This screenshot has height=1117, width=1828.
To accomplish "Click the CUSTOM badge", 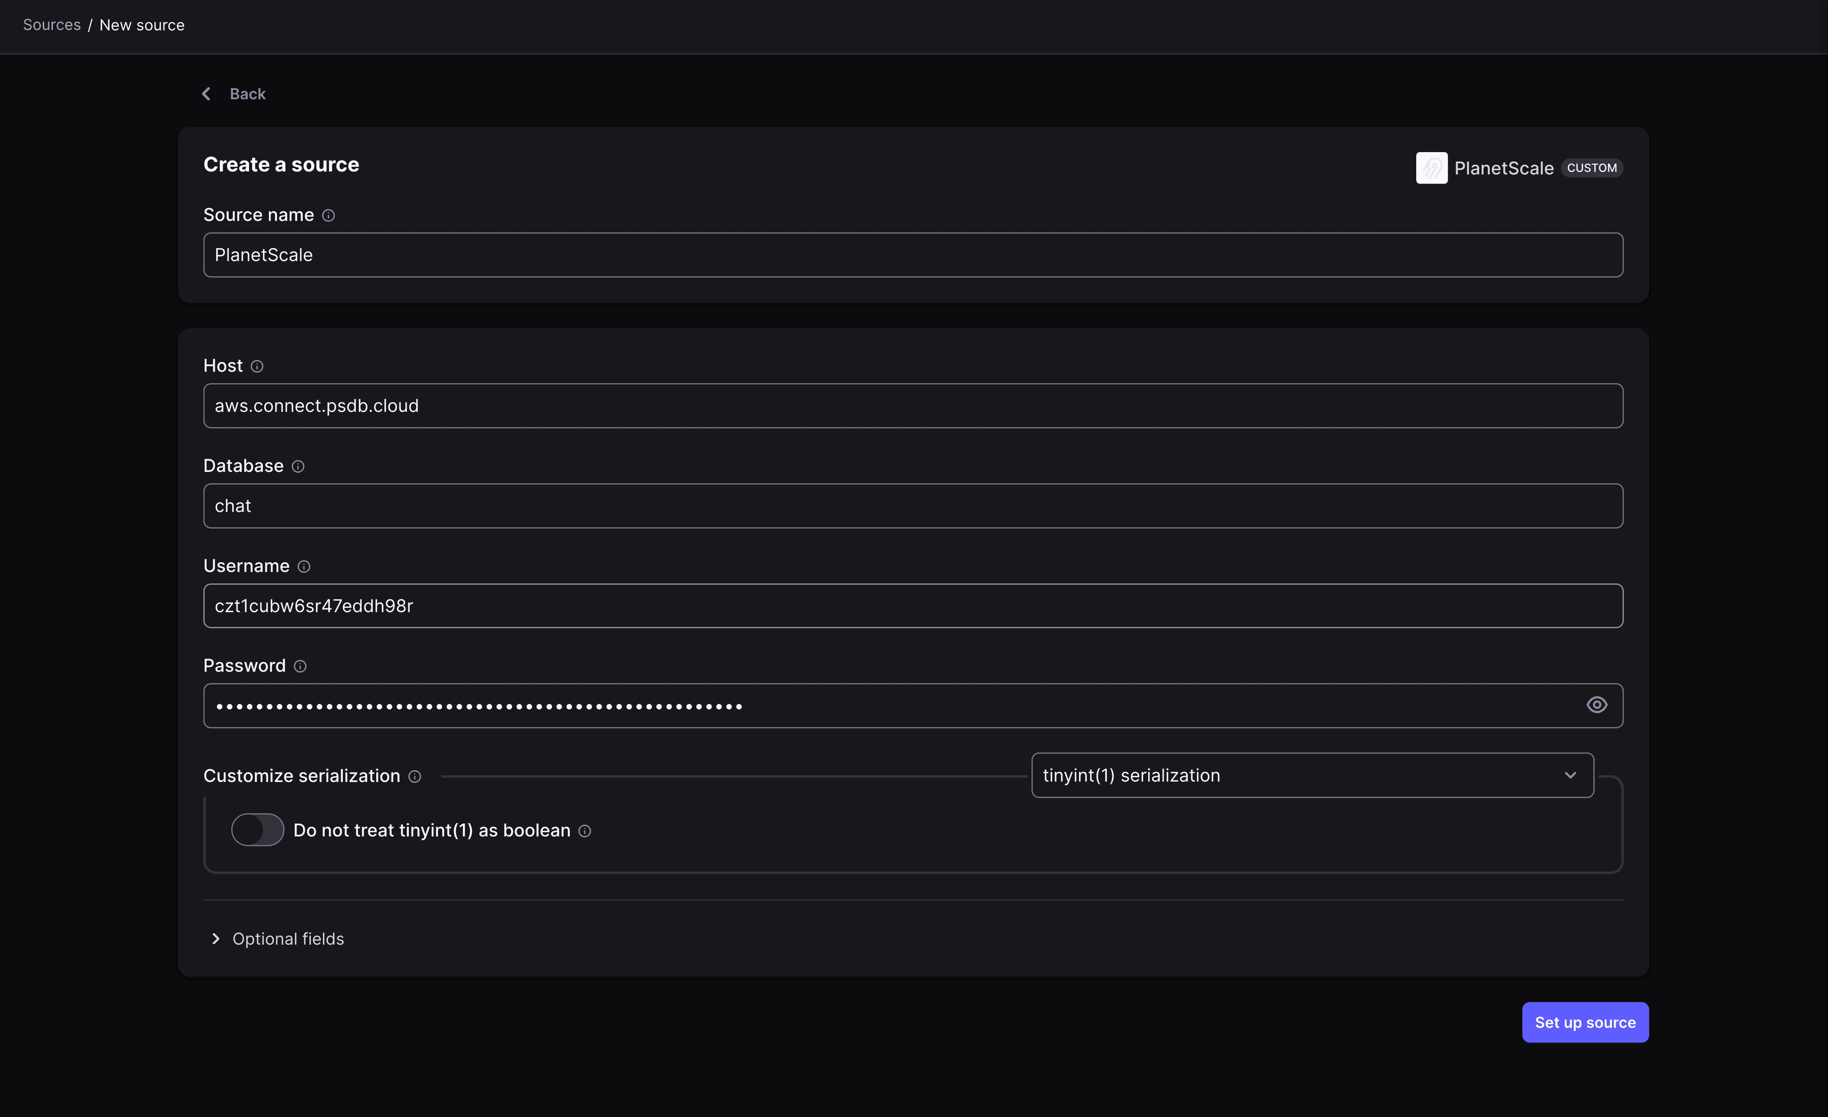I will point(1591,168).
